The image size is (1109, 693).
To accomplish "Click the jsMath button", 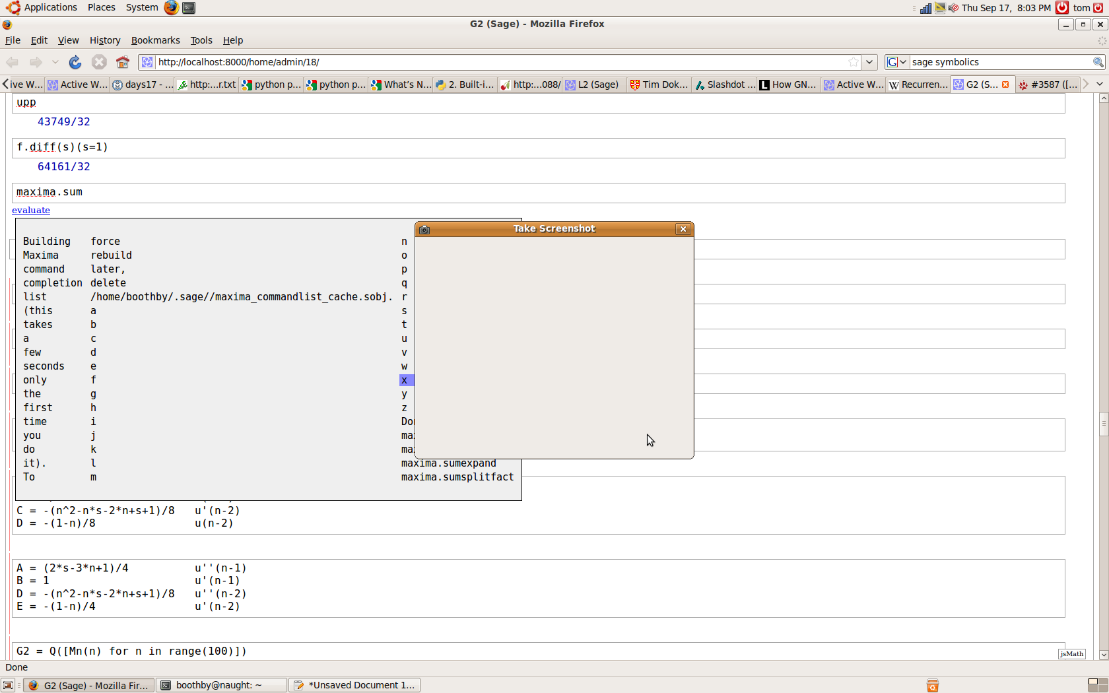I will tap(1071, 653).
